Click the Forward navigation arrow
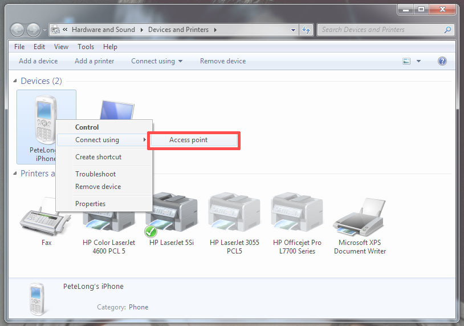Screen dimensions: 464x326 (33, 30)
